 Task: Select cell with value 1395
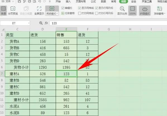pos(66,67)
